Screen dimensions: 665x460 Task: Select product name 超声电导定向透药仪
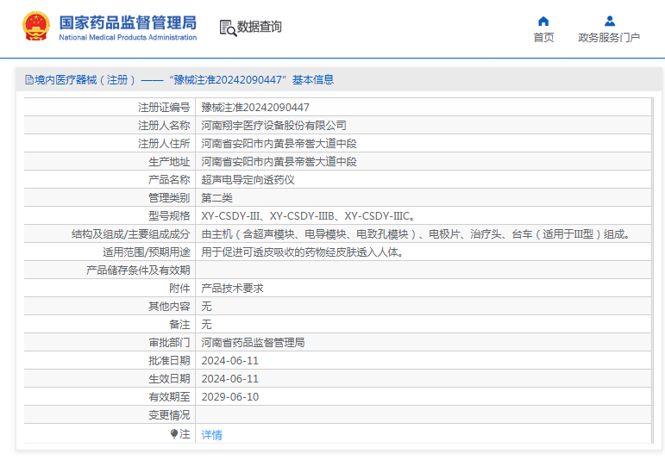pos(248,180)
